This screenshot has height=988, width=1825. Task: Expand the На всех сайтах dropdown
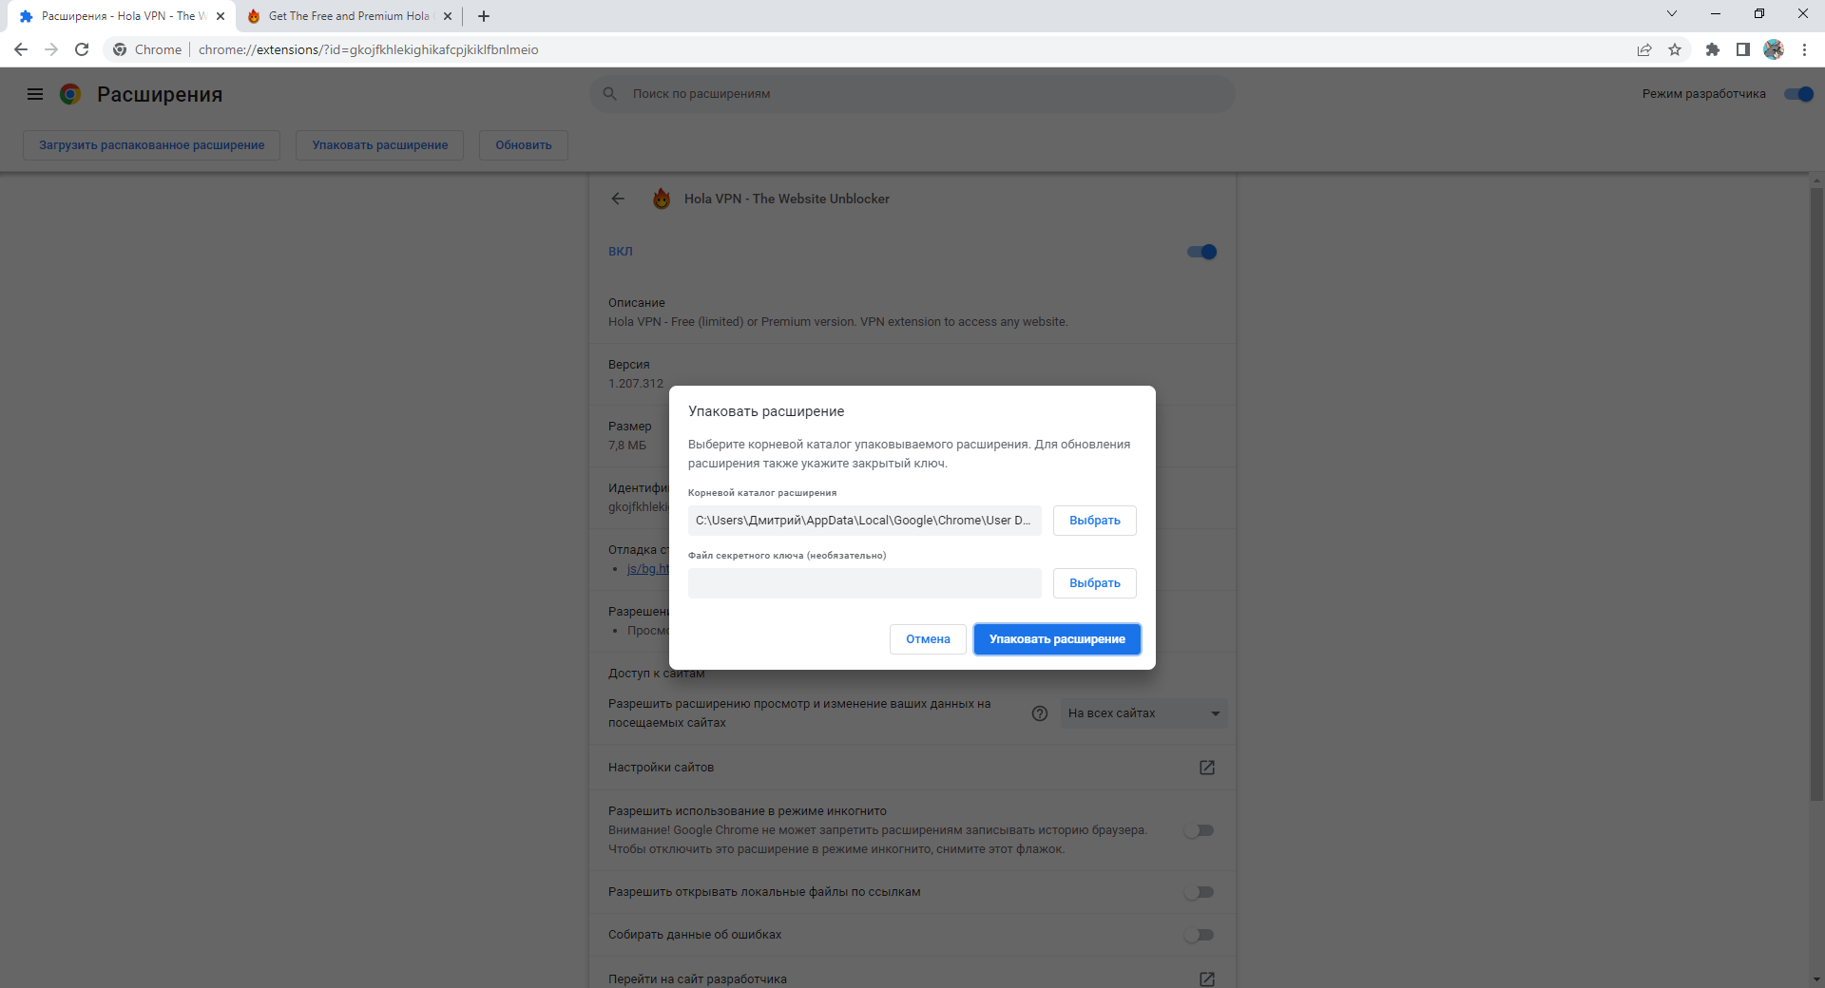1144,713
